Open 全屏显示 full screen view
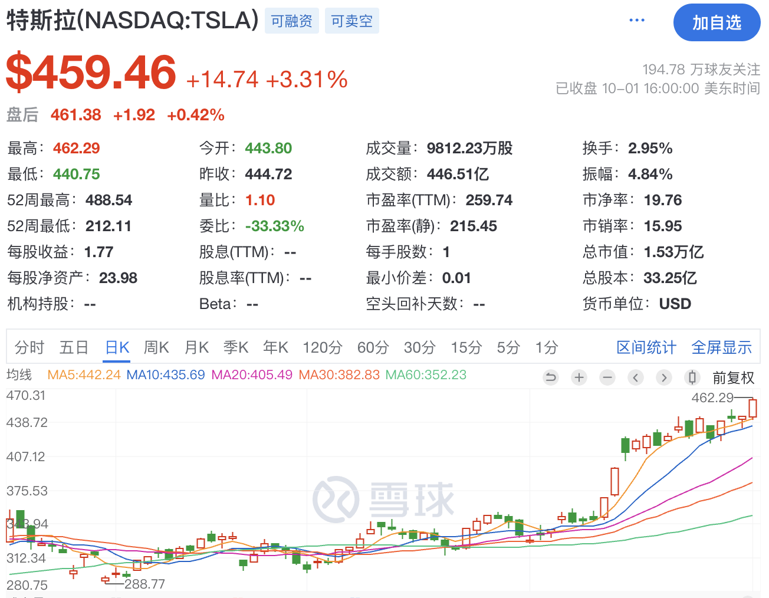This screenshot has height=598, width=769. point(721,347)
